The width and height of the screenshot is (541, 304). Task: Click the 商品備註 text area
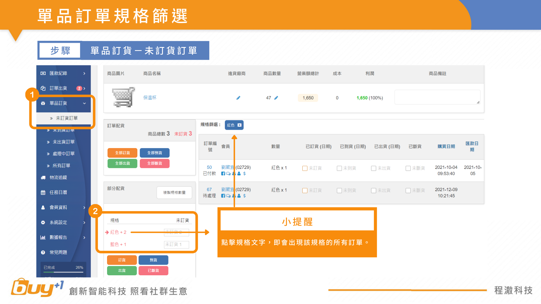pyautogui.click(x=437, y=97)
